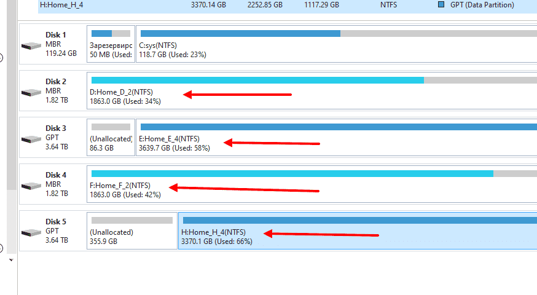The image size is (537, 295).
Task: Click the left panel vertical scrollbar track
Action: coord(10,123)
